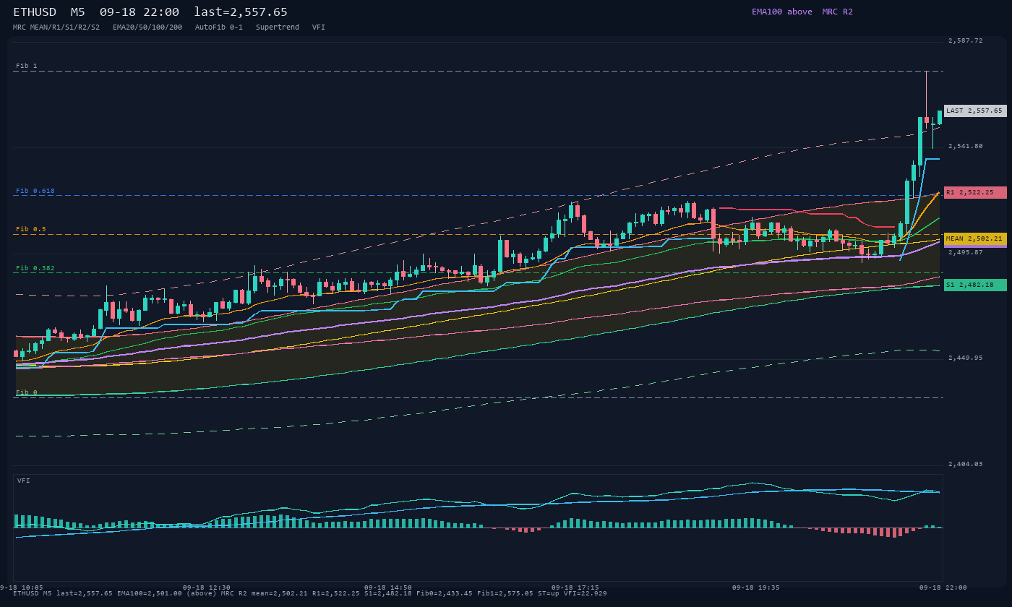The image size is (1012, 607).
Task: Click the MRC R2 text at the top right
Action: coord(838,12)
